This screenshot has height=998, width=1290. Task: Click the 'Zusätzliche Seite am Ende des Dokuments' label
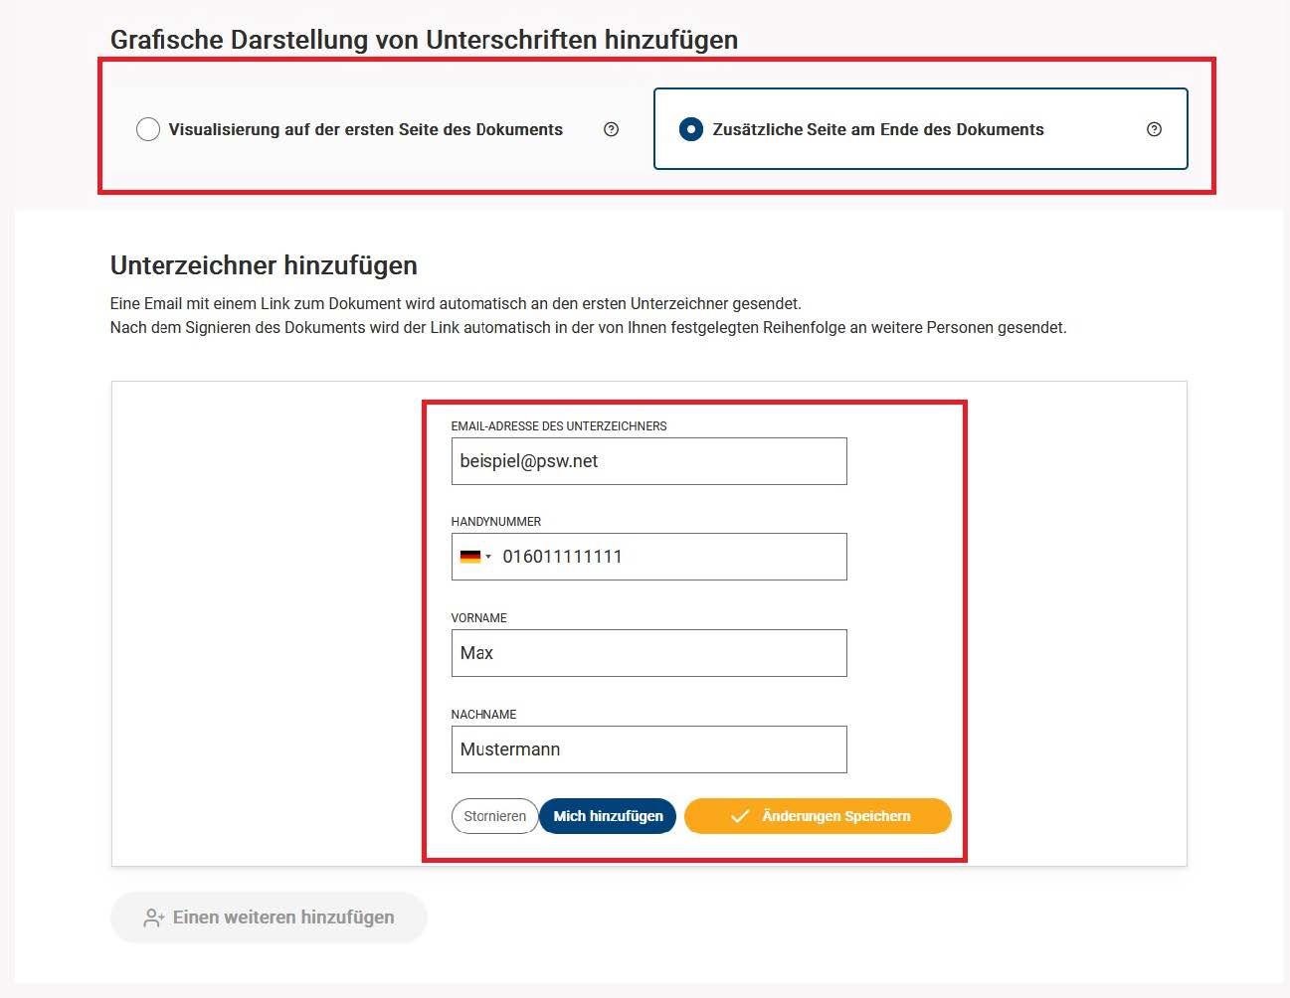[x=878, y=129]
